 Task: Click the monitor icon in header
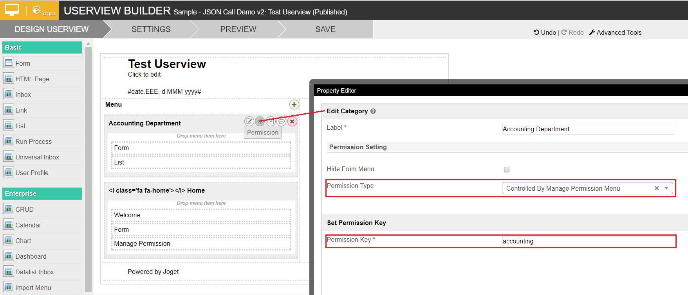(12, 10)
